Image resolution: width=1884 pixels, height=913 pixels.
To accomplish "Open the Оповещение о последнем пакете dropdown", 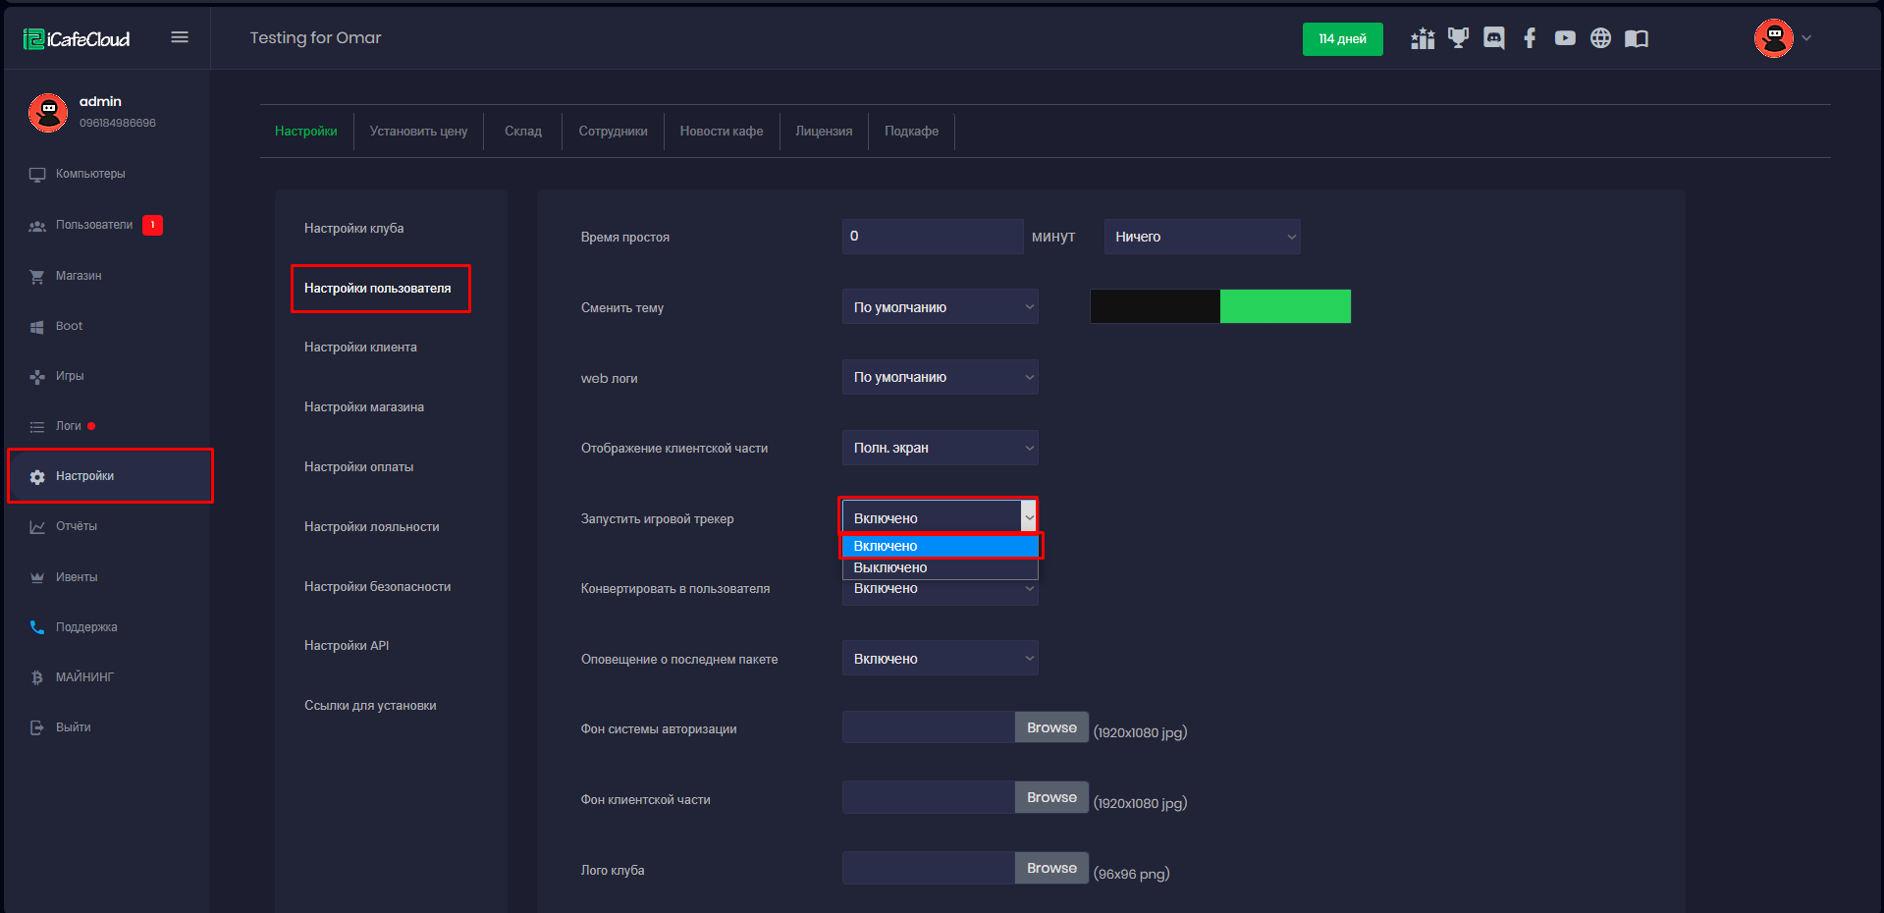I will pyautogui.click(x=940, y=659).
